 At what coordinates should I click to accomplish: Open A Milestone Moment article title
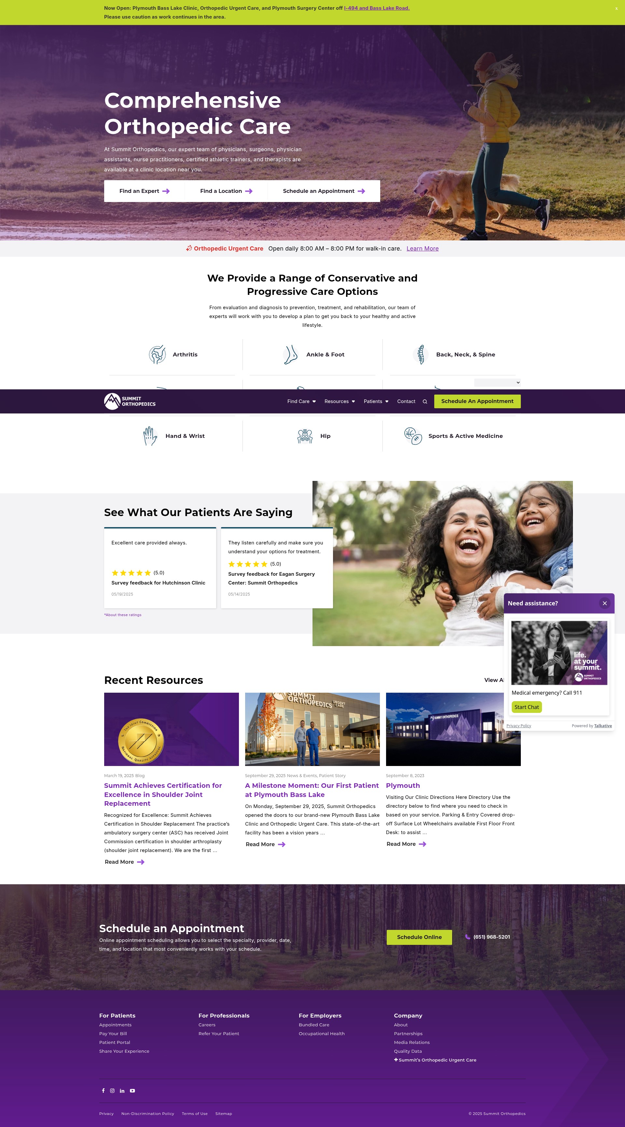click(x=312, y=790)
